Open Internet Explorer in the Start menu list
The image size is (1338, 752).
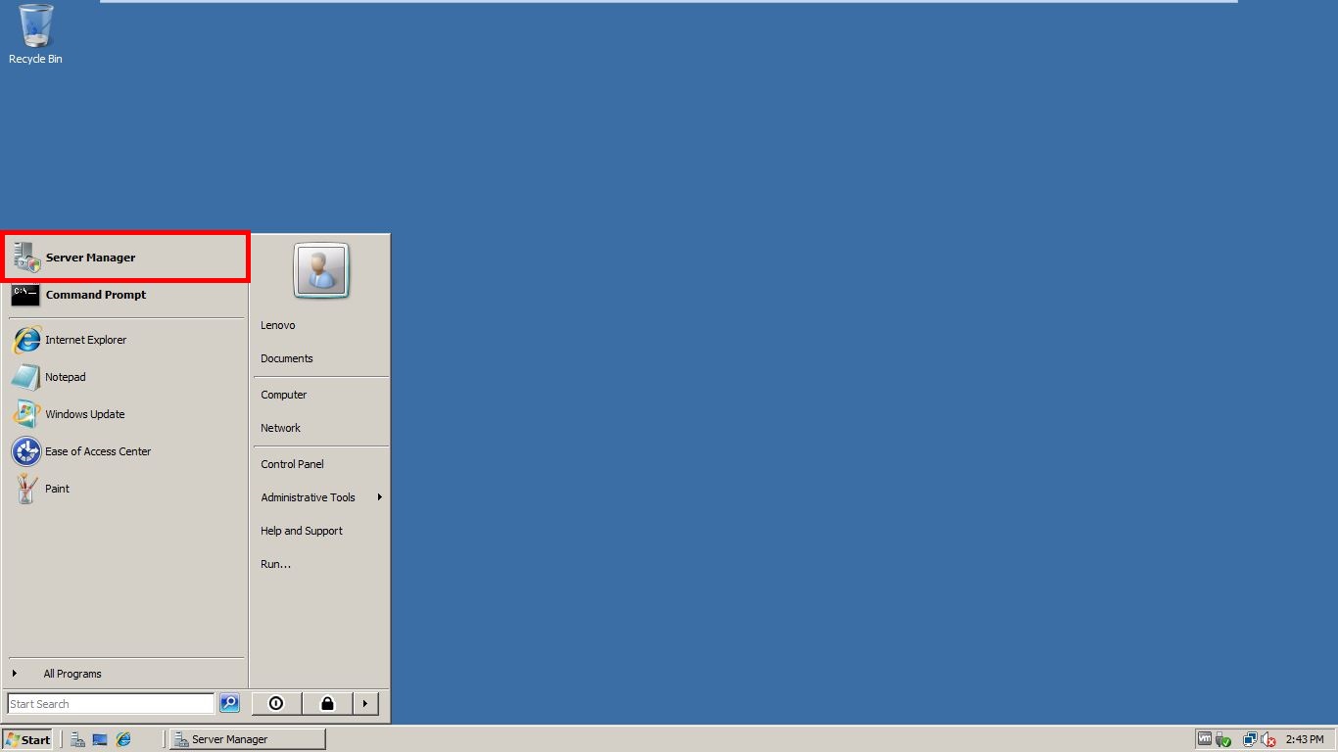pyautogui.click(x=125, y=340)
